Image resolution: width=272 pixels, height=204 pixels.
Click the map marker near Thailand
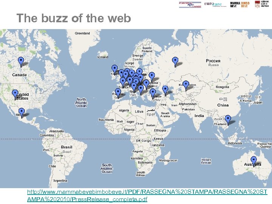[x=228, y=120]
